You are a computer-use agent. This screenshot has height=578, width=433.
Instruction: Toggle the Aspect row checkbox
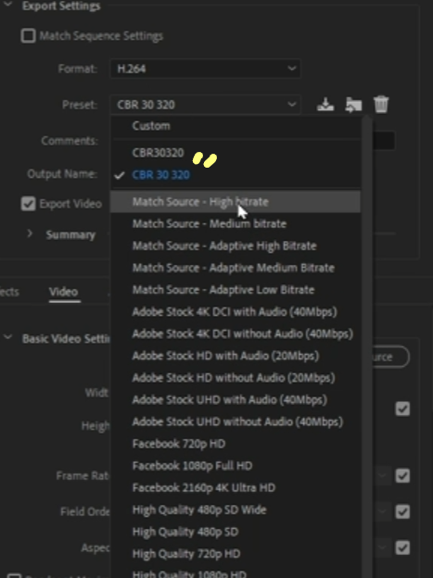(x=402, y=547)
